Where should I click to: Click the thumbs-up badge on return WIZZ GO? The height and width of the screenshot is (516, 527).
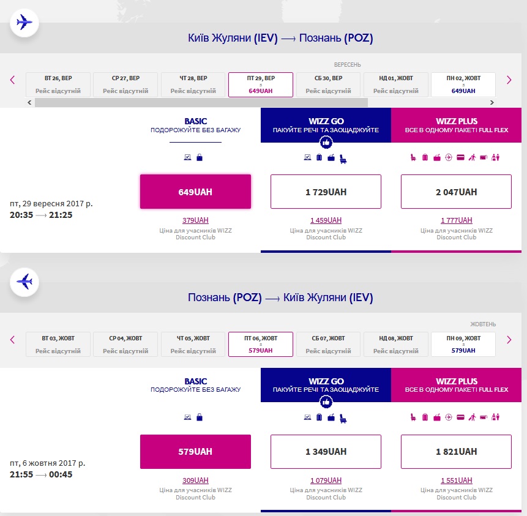[x=326, y=402]
